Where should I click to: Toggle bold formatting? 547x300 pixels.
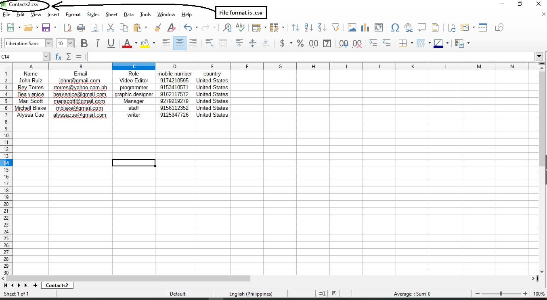coord(84,43)
